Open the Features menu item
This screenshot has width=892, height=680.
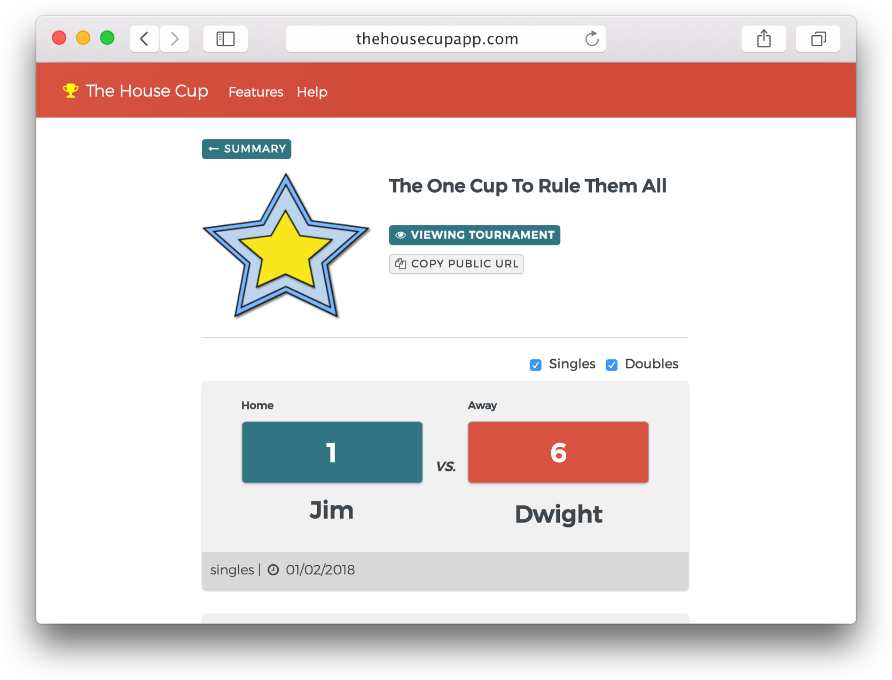(256, 92)
